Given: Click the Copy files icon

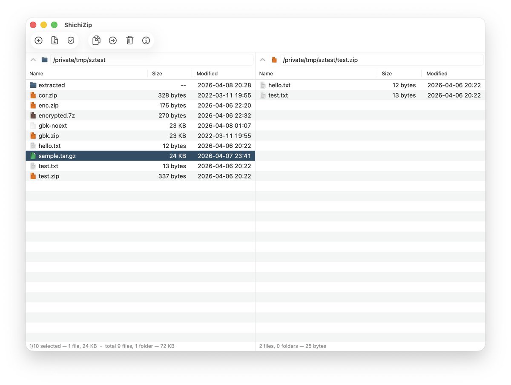Looking at the screenshot, I should coord(96,40).
